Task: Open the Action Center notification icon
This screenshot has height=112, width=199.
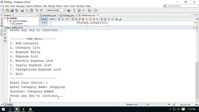Action: pyautogui.click(x=183, y=109)
